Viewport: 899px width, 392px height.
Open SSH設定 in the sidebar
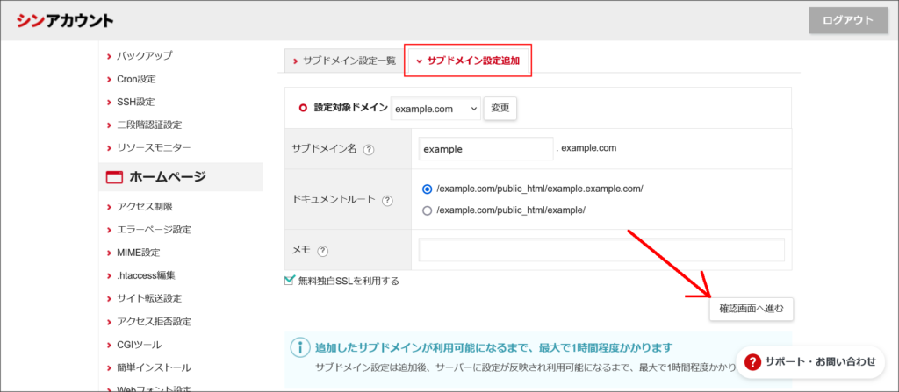tap(135, 102)
